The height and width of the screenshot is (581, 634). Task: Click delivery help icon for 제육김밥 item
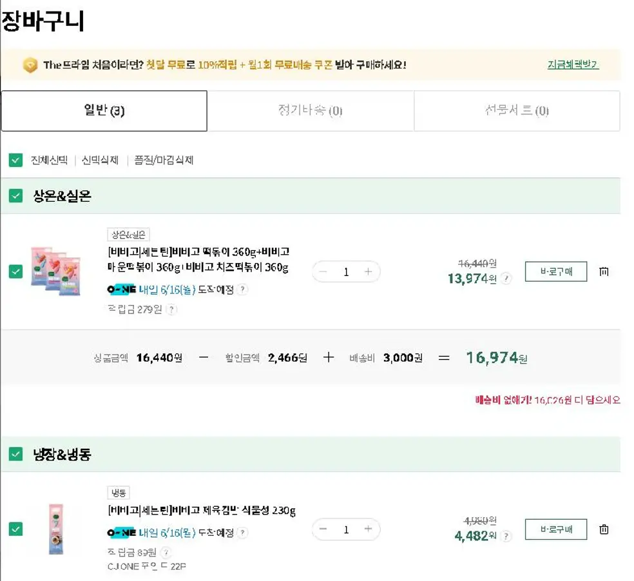[x=242, y=533]
